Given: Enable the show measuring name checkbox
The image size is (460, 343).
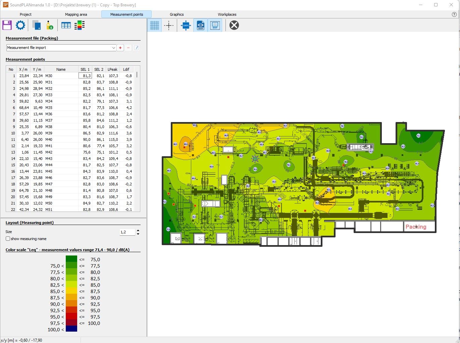Looking at the screenshot, I should (x=8, y=238).
